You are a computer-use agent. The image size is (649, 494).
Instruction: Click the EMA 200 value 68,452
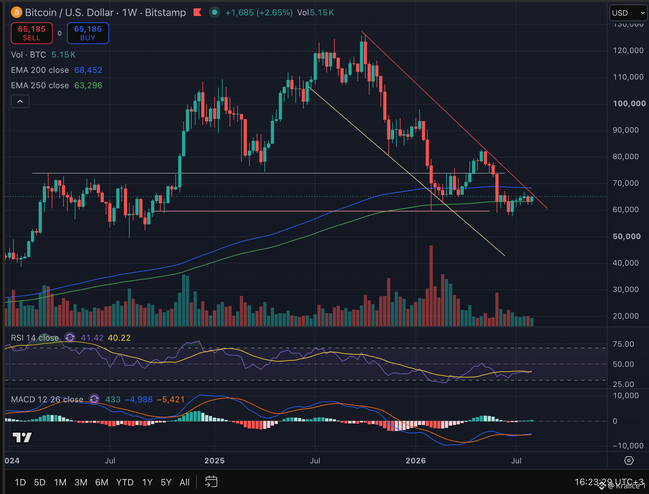click(x=88, y=70)
